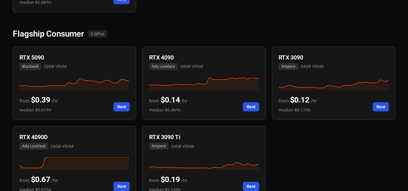Select the median $0.49/hr text
Viewport: 408px width, 191px height.
pyautogui.click(x=165, y=110)
